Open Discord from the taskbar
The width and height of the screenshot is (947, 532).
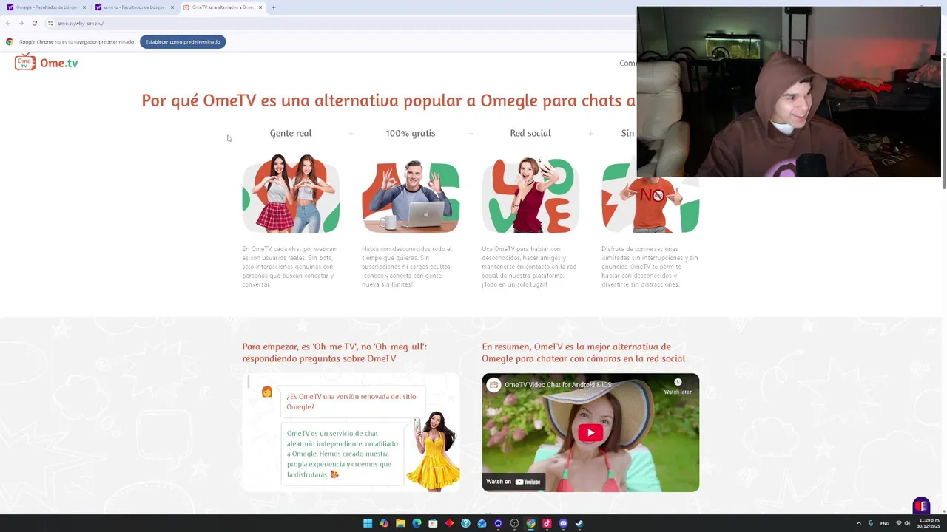coord(563,523)
